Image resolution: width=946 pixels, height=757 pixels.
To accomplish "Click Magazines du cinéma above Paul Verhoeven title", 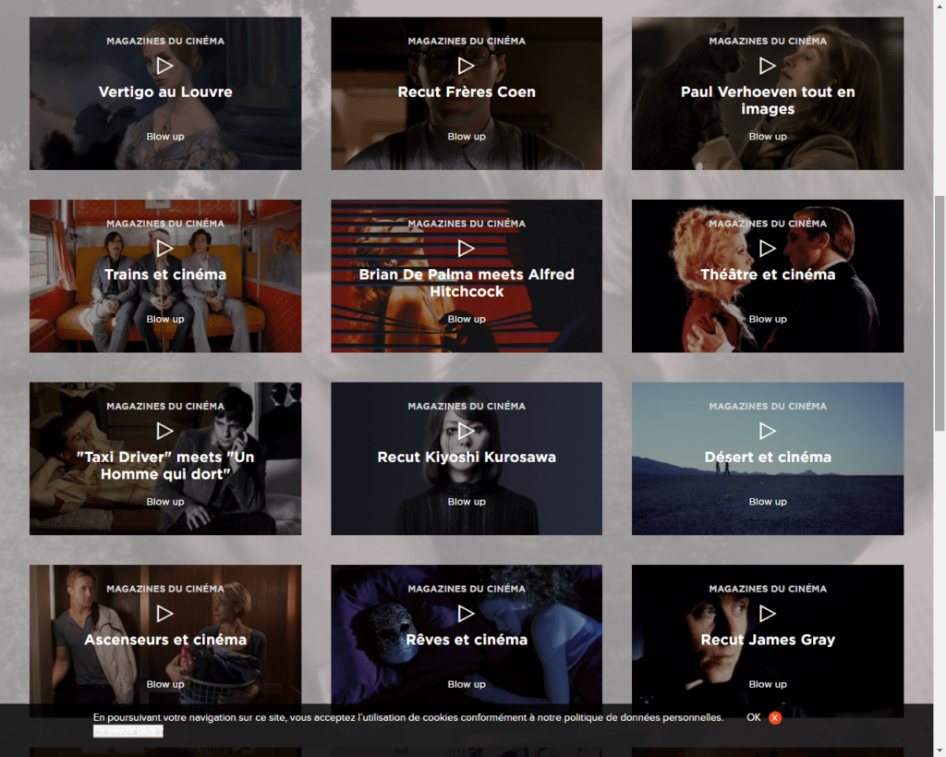I will click(x=768, y=41).
